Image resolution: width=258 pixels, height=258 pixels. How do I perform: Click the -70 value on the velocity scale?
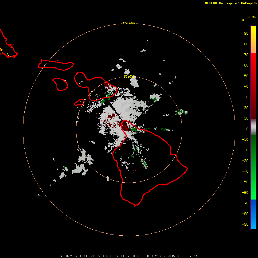[245, 203]
